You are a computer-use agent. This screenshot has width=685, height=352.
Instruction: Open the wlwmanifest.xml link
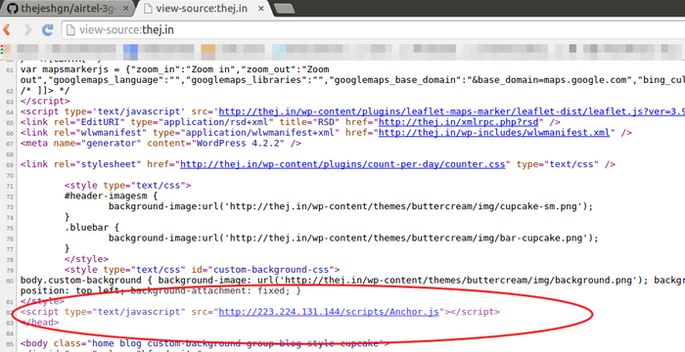[x=493, y=132]
